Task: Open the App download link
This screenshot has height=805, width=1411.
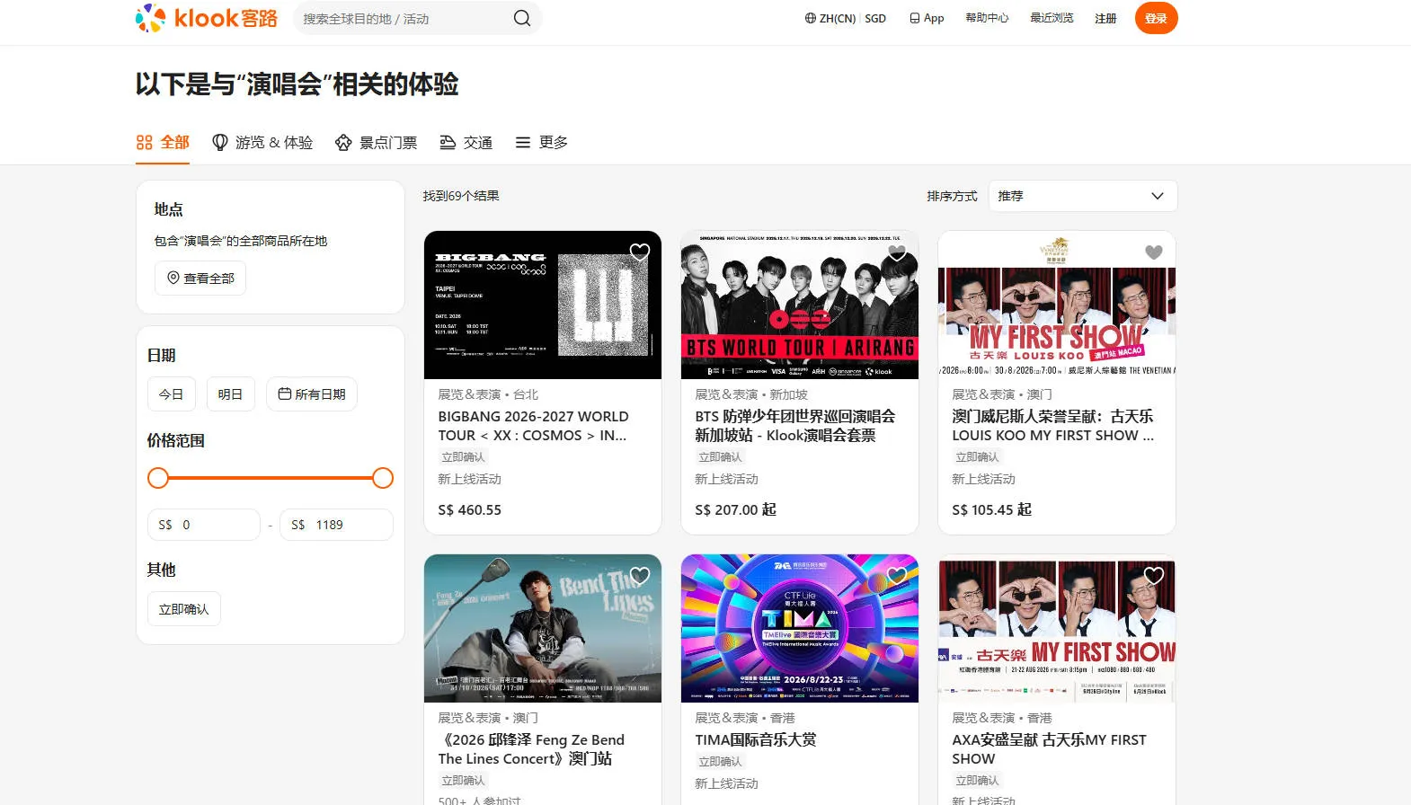Action: point(927,18)
